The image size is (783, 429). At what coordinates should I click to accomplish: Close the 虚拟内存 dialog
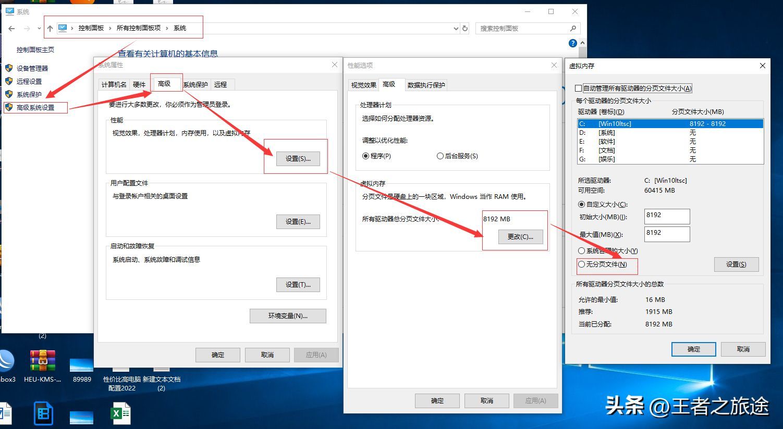[x=762, y=66]
